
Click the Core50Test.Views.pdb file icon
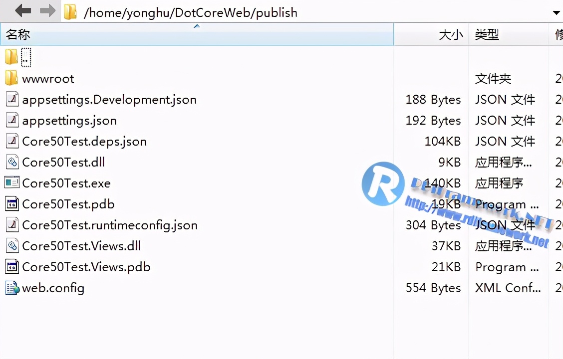(12, 266)
